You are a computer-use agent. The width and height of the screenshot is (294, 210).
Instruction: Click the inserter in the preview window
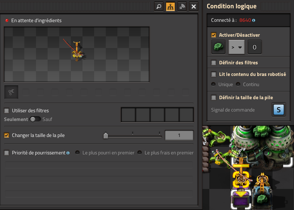tap(77, 52)
